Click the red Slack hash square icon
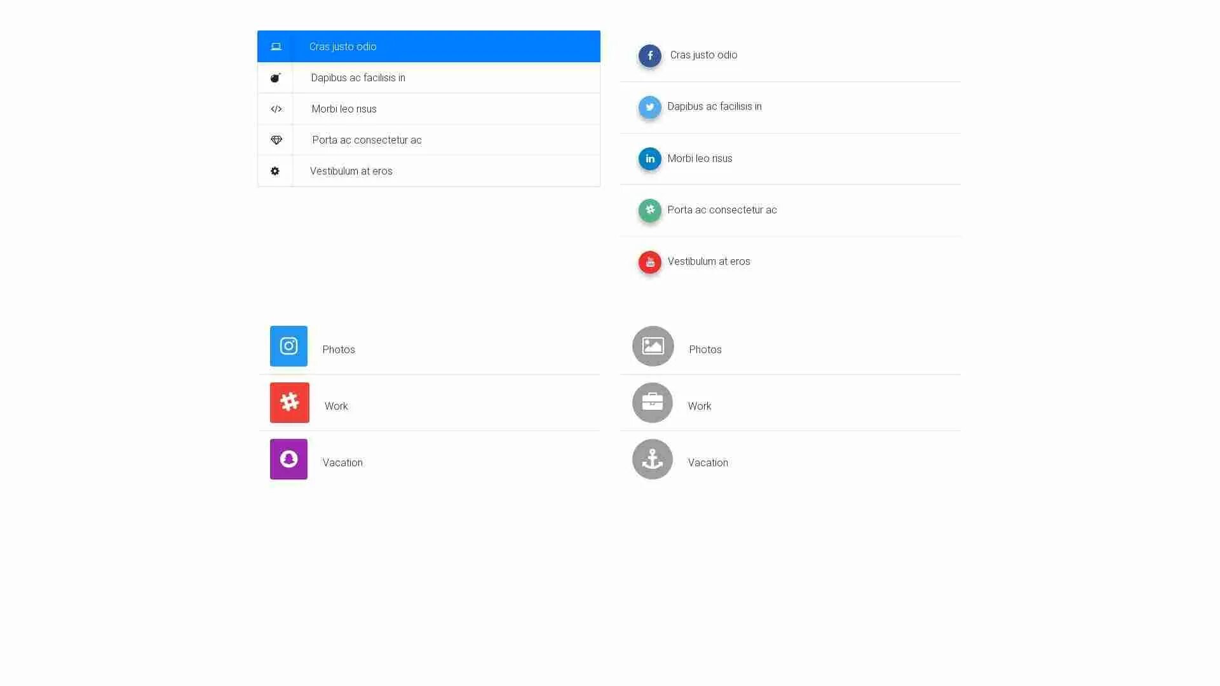Viewport: 1220px width, 686px height. click(x=289, y=402)
